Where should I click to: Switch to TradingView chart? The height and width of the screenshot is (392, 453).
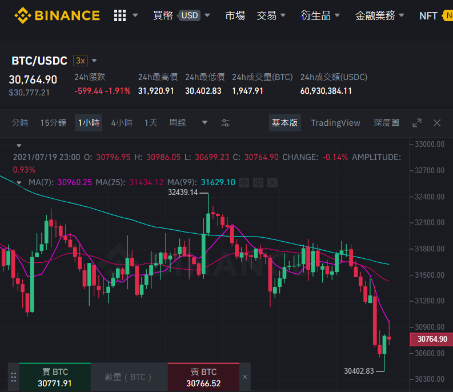335,123
